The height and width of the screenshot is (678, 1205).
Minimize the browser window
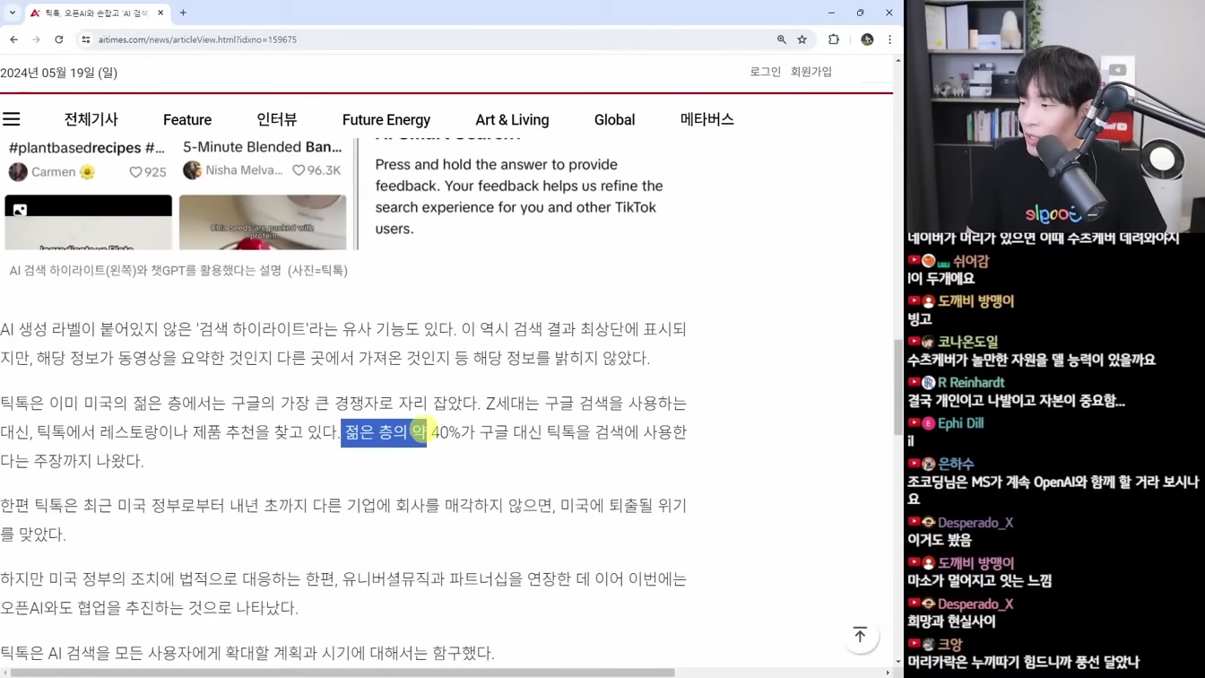(831, 13)
